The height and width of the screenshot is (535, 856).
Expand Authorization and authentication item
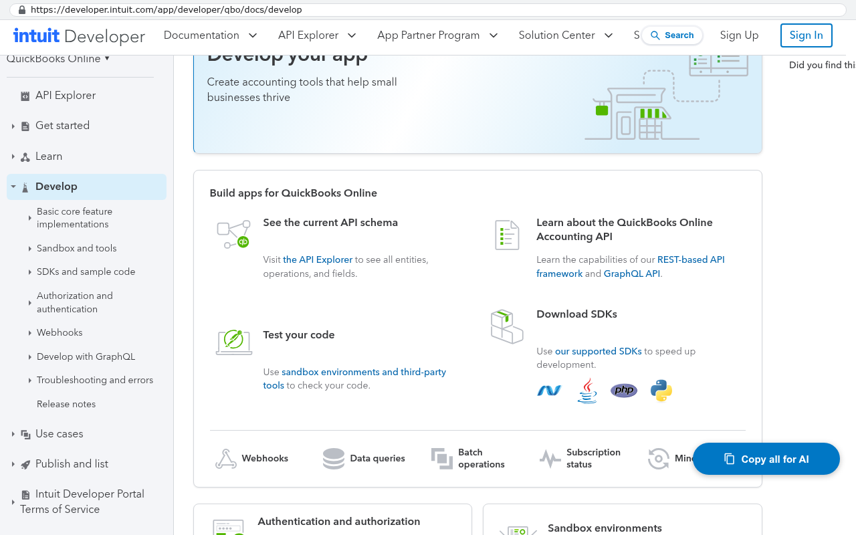tap(30, 303)
